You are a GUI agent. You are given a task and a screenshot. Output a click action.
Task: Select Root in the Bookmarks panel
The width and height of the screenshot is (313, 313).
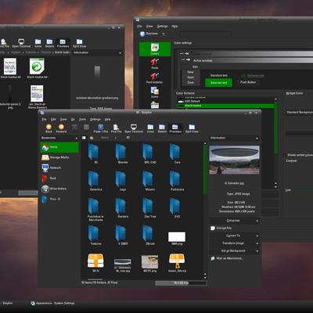[59, 178]
